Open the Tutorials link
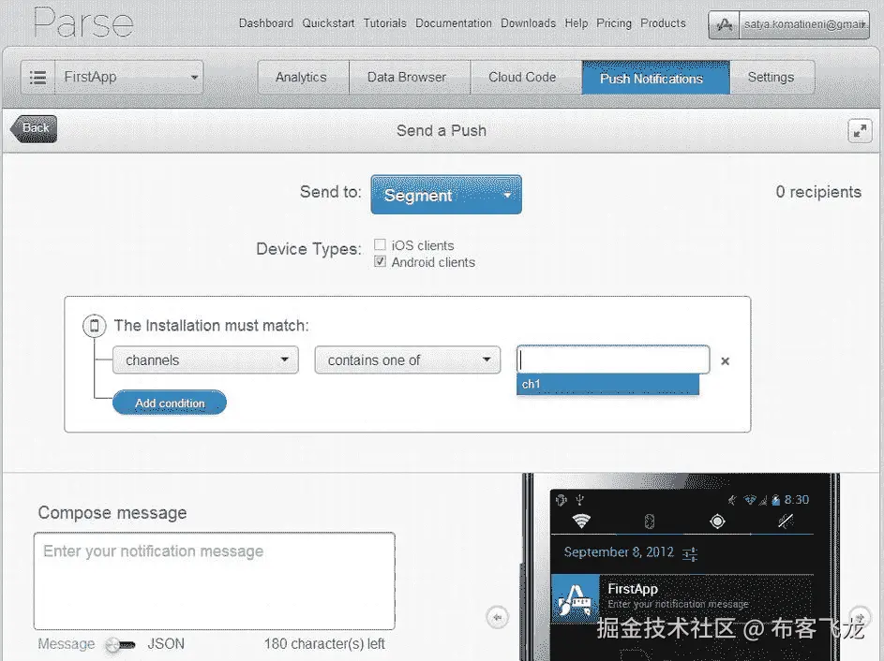884x661 pixels. (384, 23)
